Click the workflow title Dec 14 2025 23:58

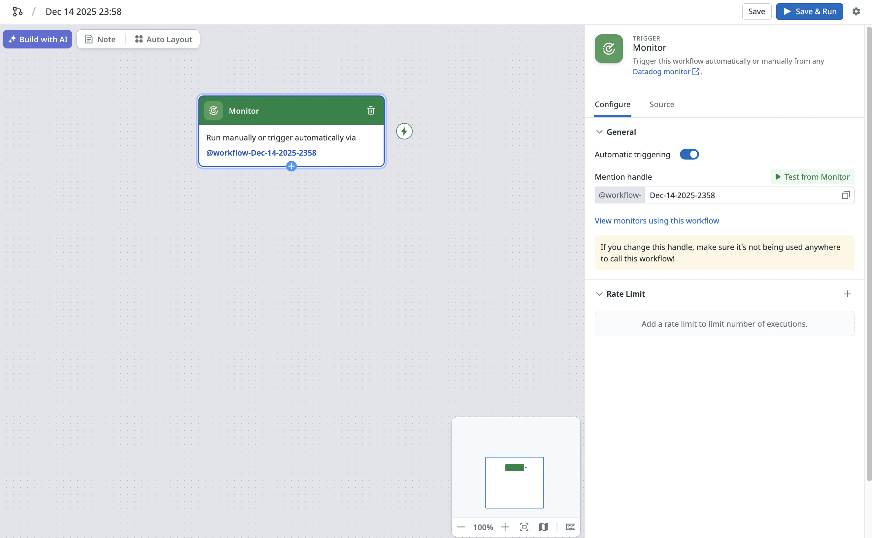click(84, 12)
